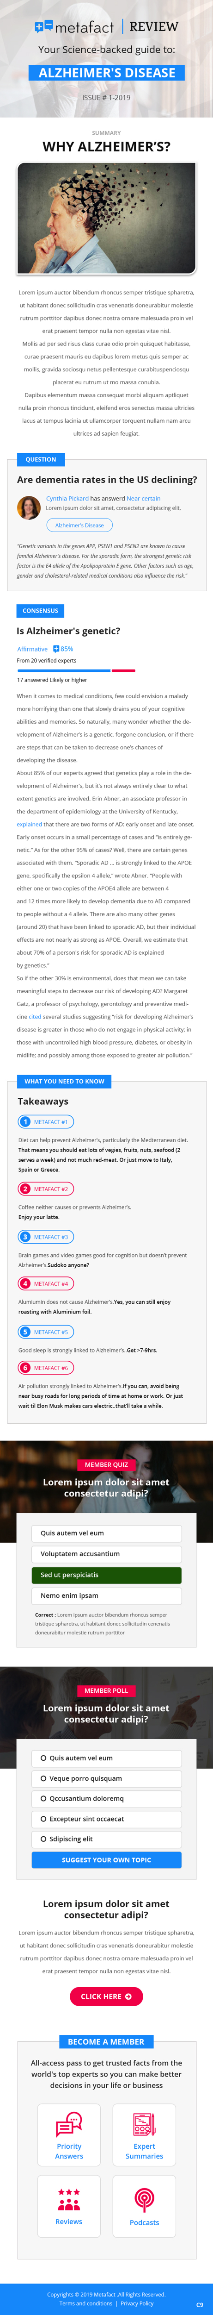Select the 'Quis autem vel eum' poll option
Image resolution: width=213 pixels, height=2315 pixels.
pos(106,1758)
